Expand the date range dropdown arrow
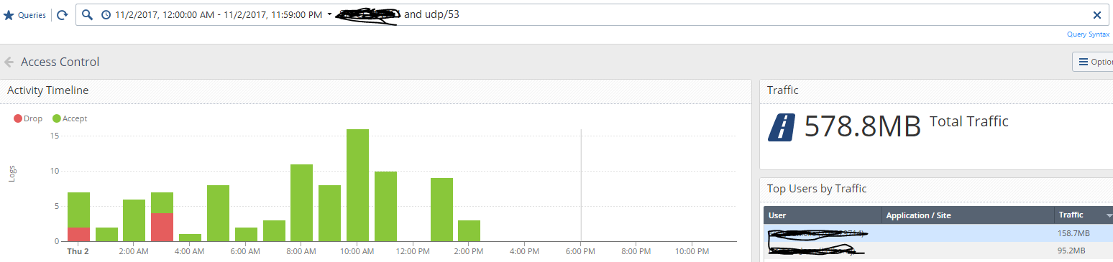The height and width of the screenshot is (262, 1113). pos(329,14)
